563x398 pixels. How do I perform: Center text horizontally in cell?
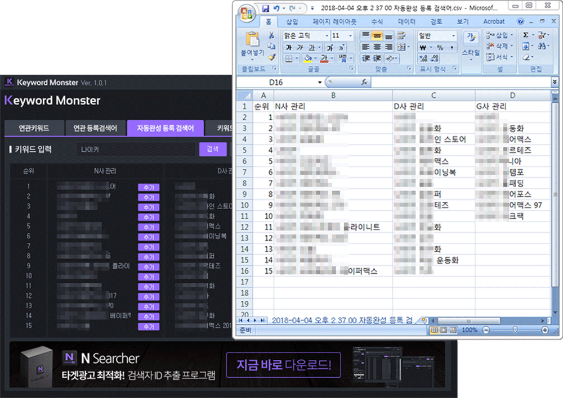click(377, 47)
